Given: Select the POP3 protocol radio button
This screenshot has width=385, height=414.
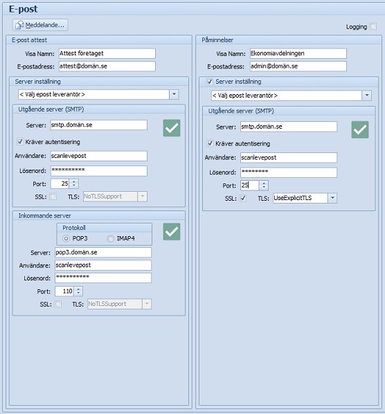Looking at the screenshot, I should (x=66, y=238).
